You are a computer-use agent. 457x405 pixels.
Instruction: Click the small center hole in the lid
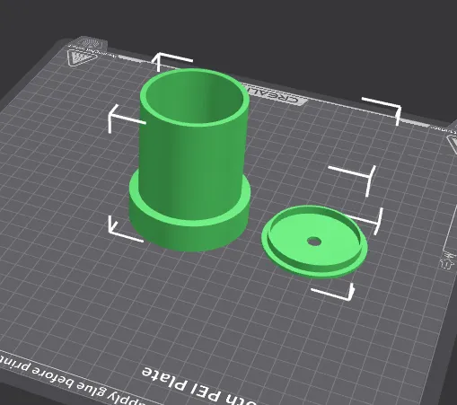tap(314, 242)
